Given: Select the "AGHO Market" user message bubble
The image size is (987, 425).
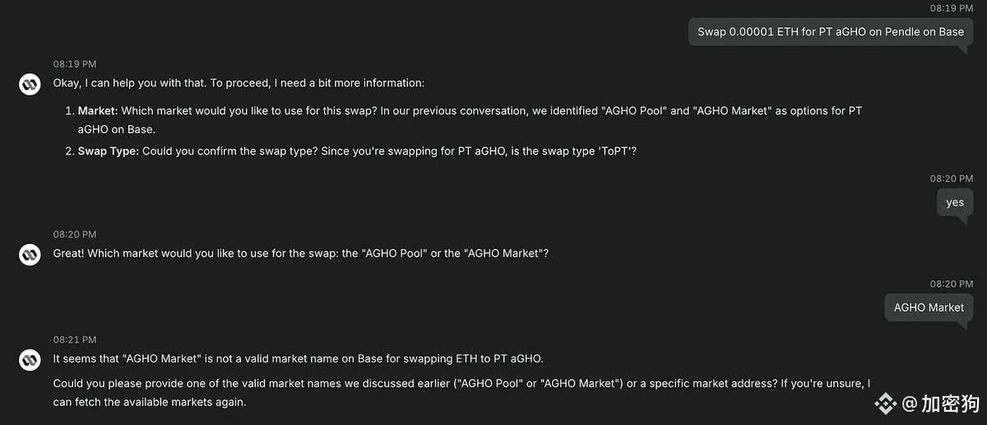Looking at the screenshot, I should point(929,307).
